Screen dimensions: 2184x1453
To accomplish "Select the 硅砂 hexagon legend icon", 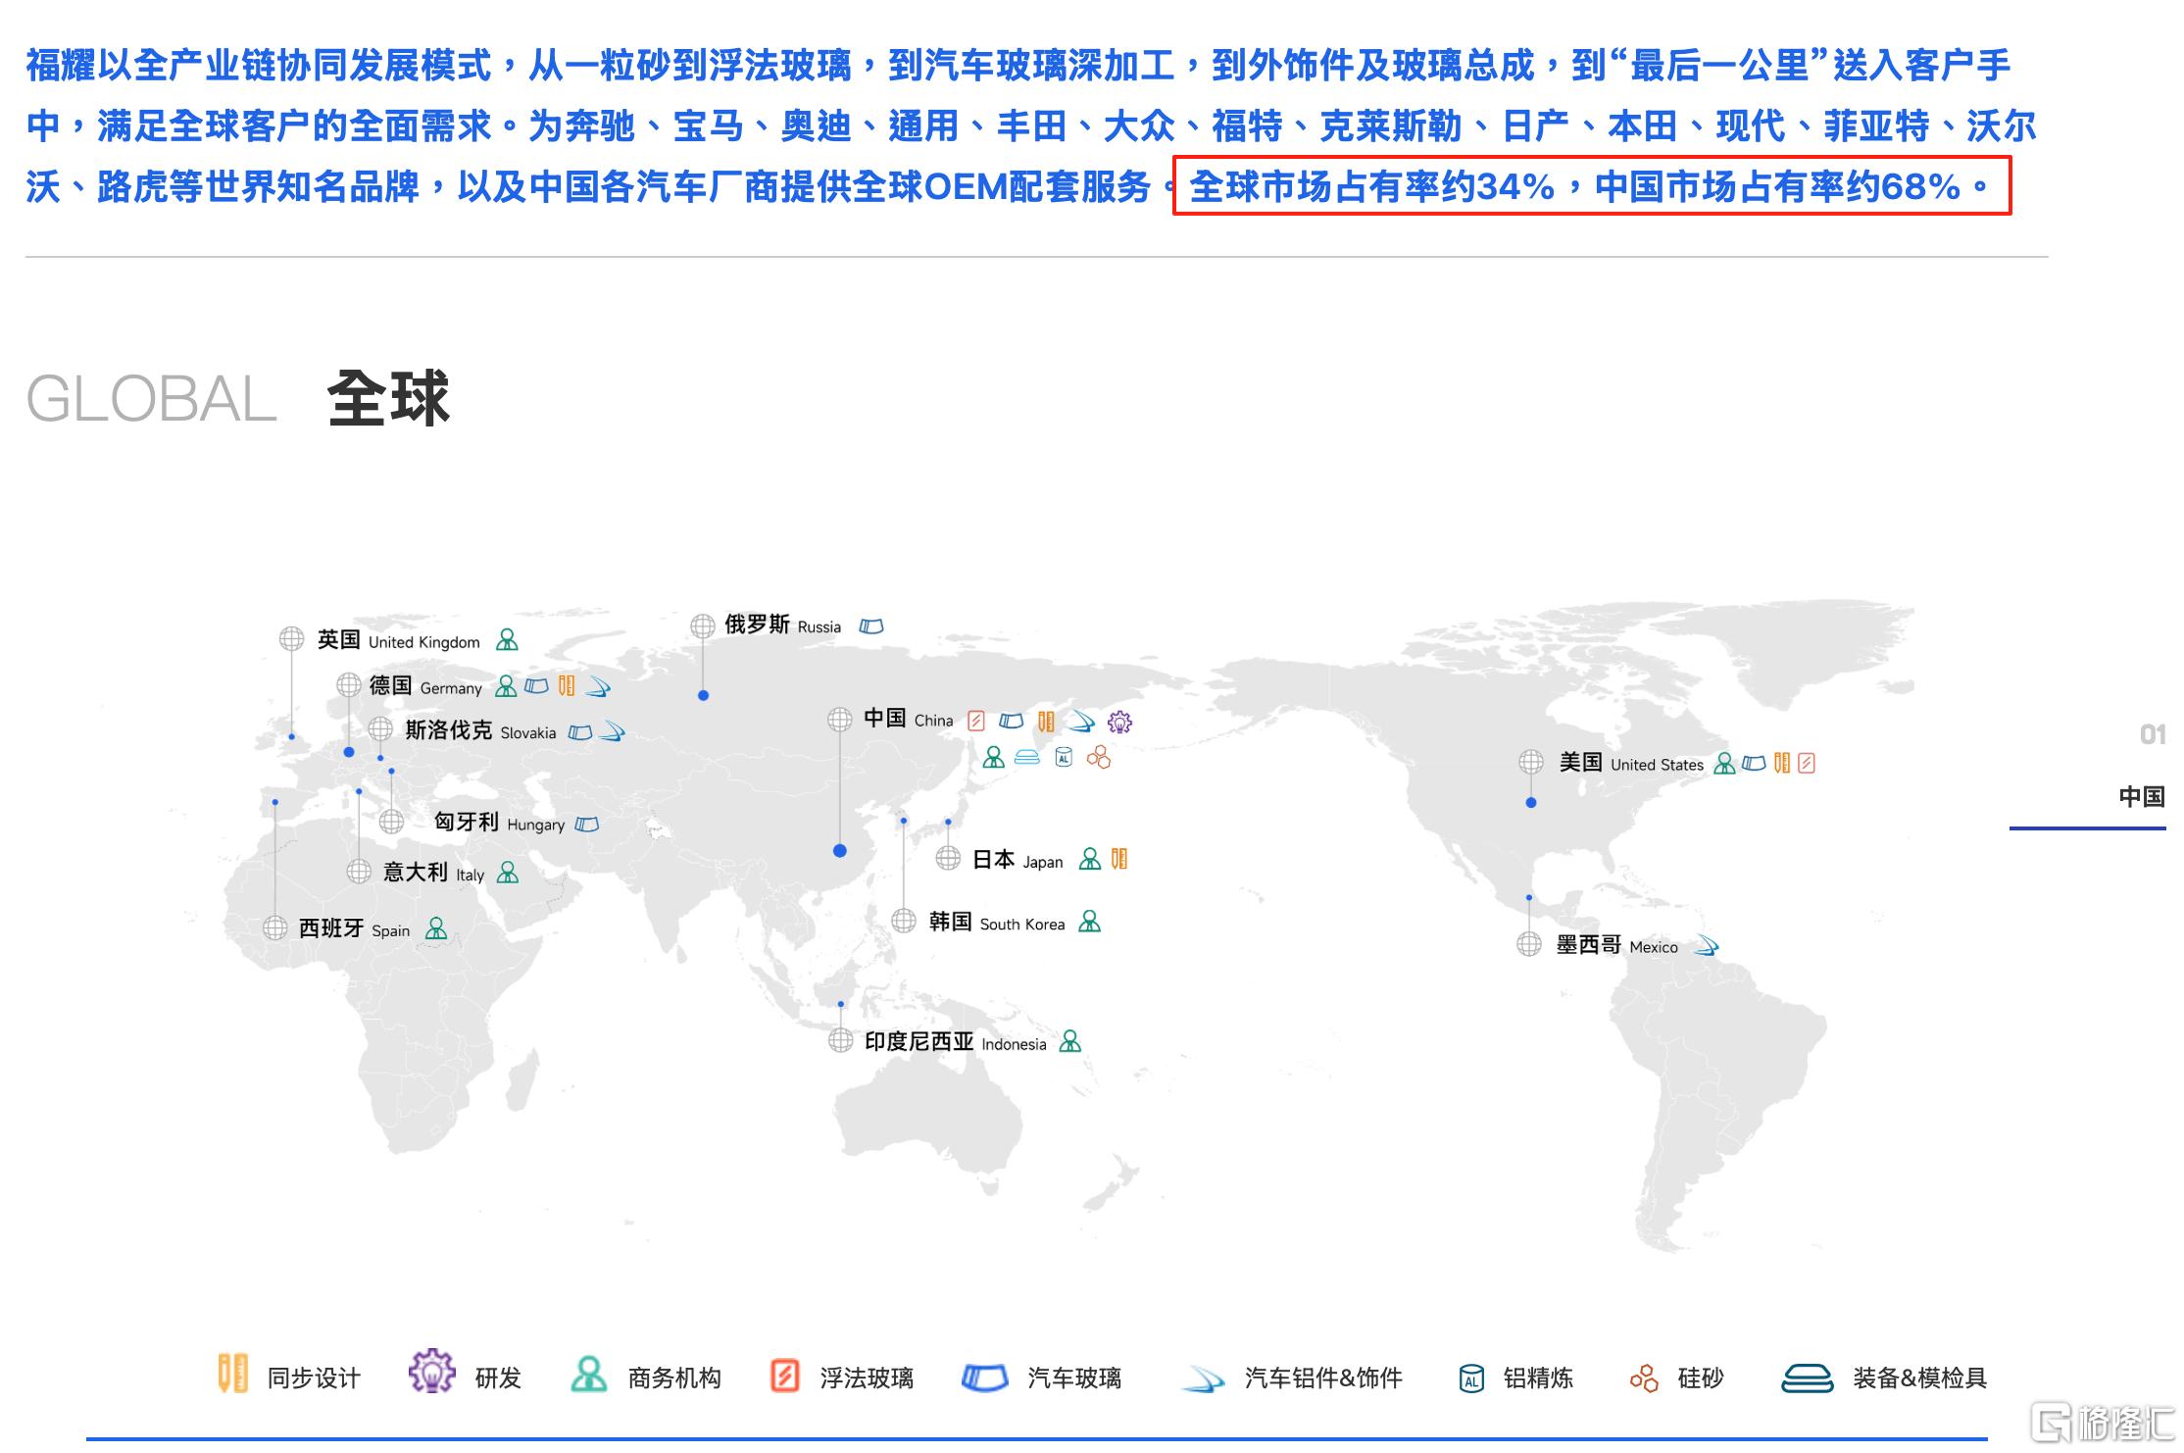I will coord(1645,1378).
